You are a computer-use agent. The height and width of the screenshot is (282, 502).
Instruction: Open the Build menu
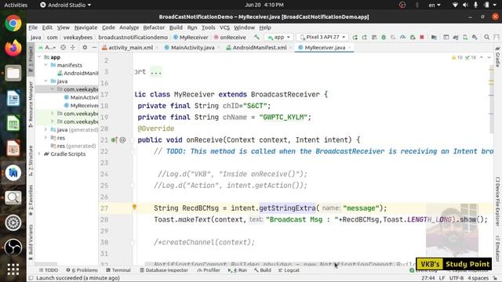(176, 27)
